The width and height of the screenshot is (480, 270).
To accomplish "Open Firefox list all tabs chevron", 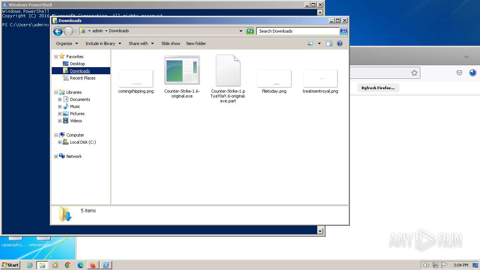I will pos(466,57).
